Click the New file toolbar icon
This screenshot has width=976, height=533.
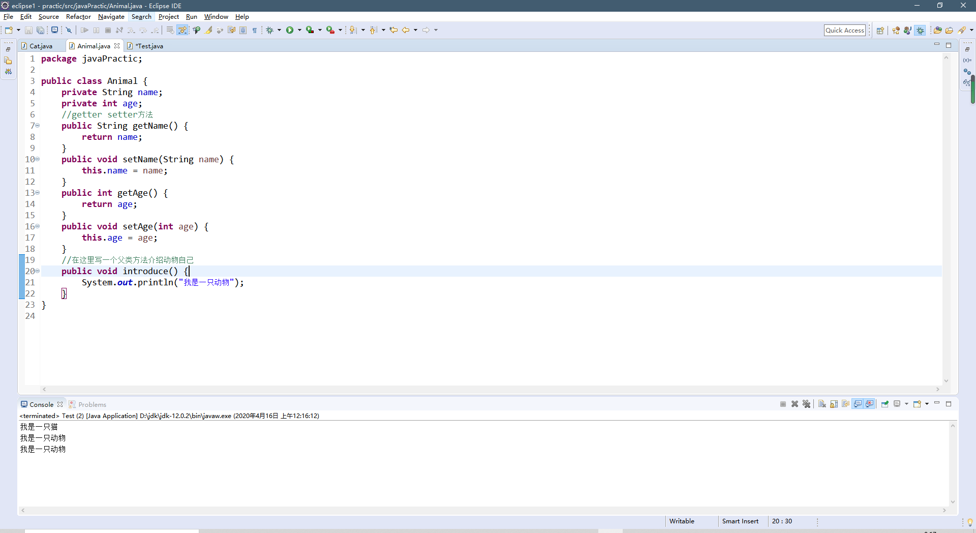pyautogui.click(x=9, y=31)
